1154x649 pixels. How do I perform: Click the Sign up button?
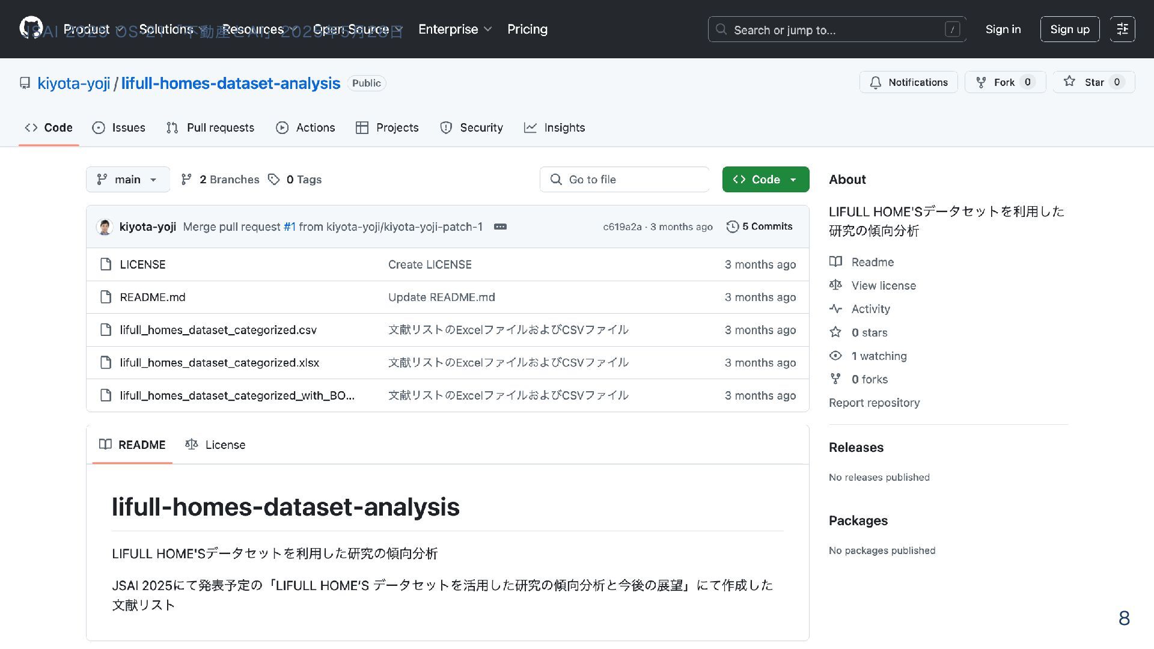1069,29
